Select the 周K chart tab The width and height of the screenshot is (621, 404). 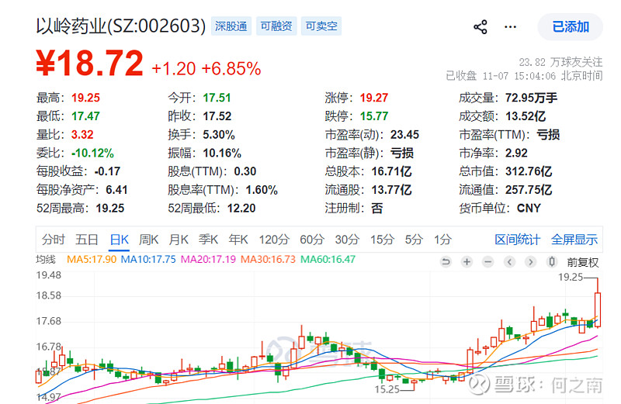[148, 240]
